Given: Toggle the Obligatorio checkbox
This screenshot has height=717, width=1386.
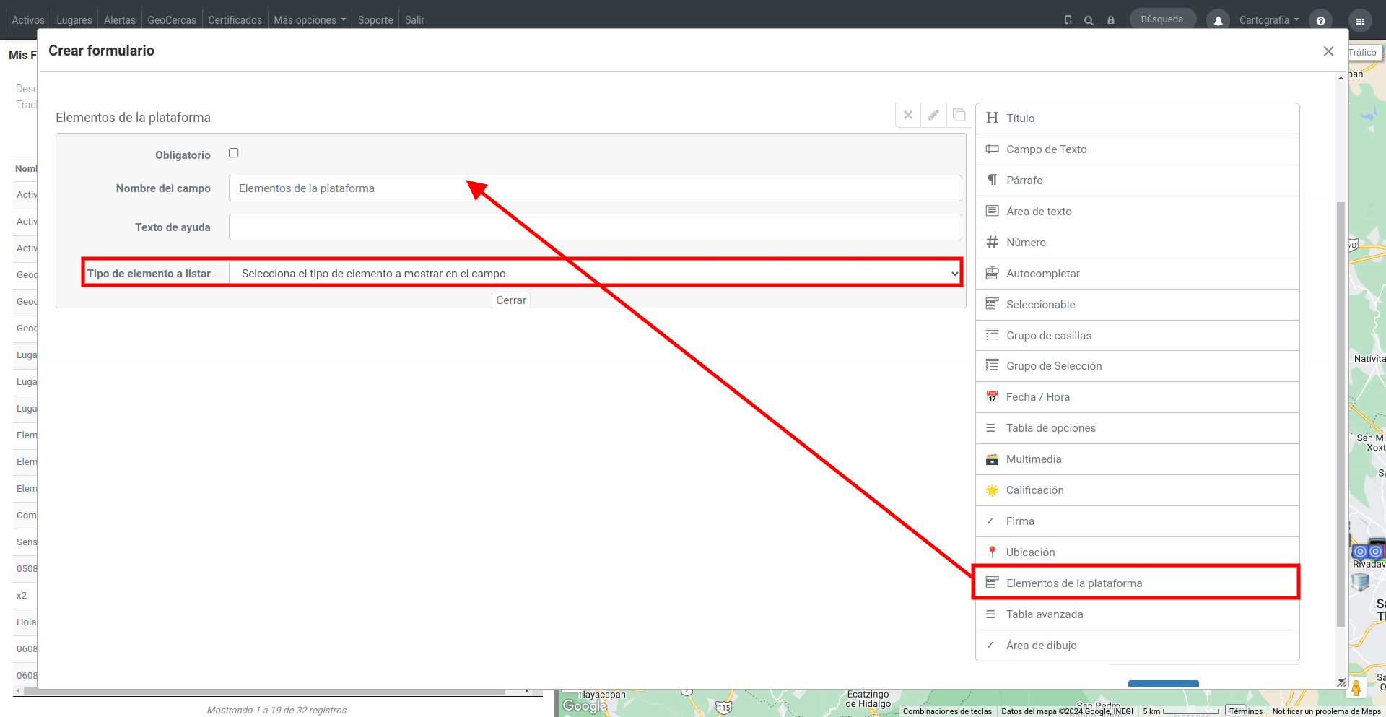Looking at the screenshot, I should pos(234,153).
